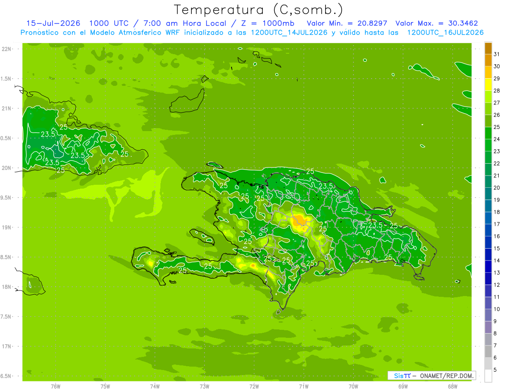Pick the purple legend swatch between 8 and 9

[488, 328]
